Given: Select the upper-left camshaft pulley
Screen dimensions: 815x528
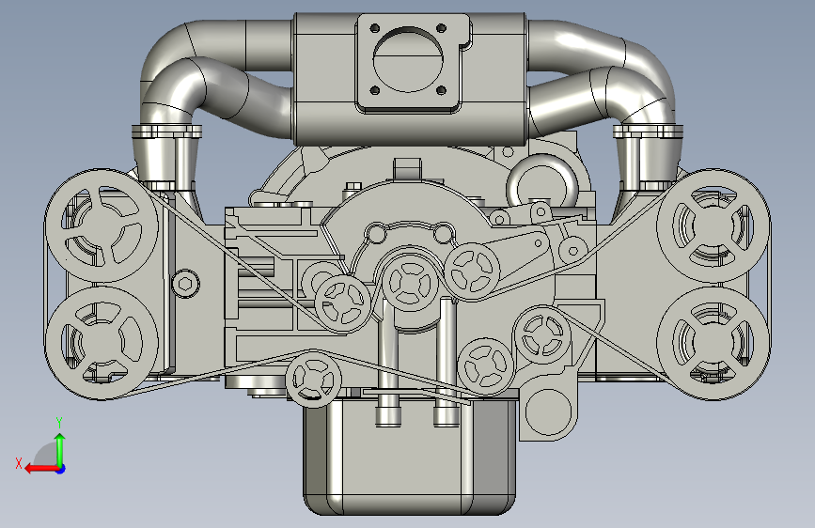Looking at the screenshot, I should [x=102, y=225].
